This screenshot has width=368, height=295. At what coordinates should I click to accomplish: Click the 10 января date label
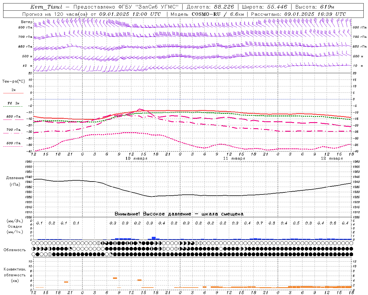(136, 158)
